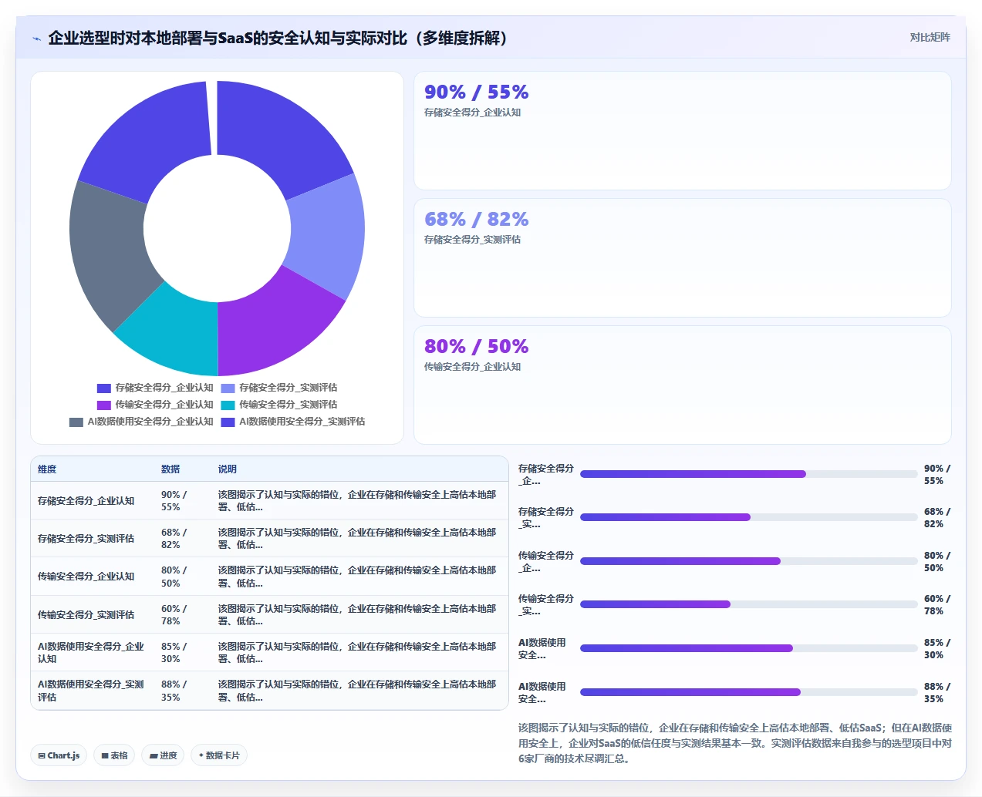
Task: Click the 数据卡片 tag chip
Action: click(x=219, y=755)
